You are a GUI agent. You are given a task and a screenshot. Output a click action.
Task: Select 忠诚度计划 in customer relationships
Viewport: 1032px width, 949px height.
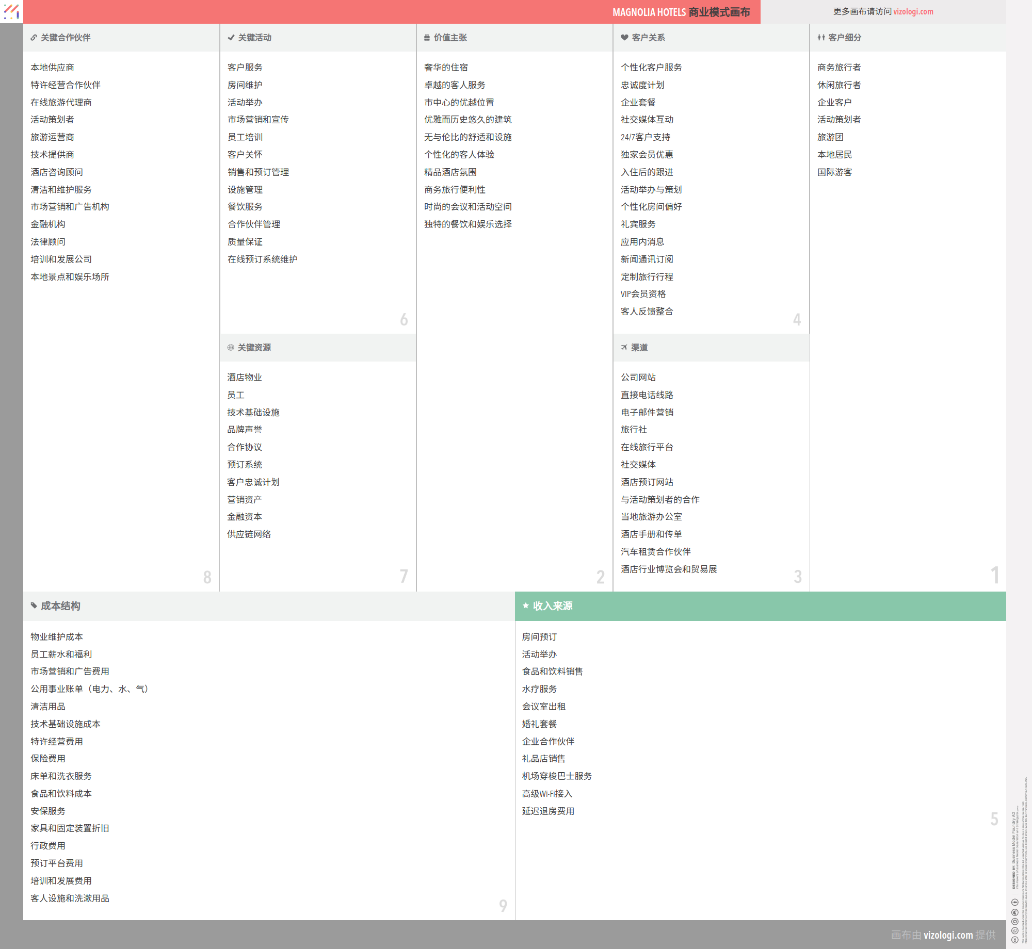coord(642,85)
